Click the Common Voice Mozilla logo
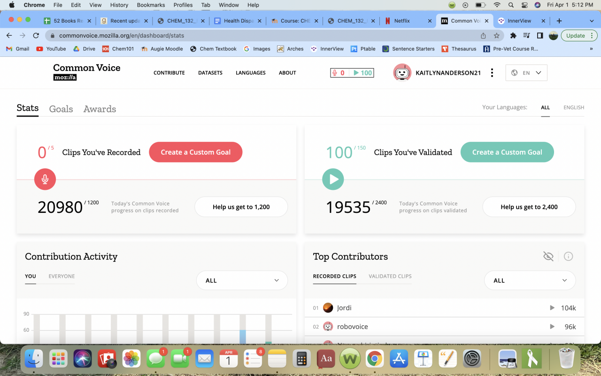Screen dimensions: 601x376 (87, 72)
